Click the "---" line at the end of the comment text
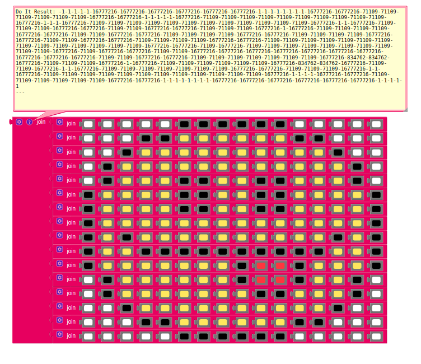421x364 pixels. [20, 92]
